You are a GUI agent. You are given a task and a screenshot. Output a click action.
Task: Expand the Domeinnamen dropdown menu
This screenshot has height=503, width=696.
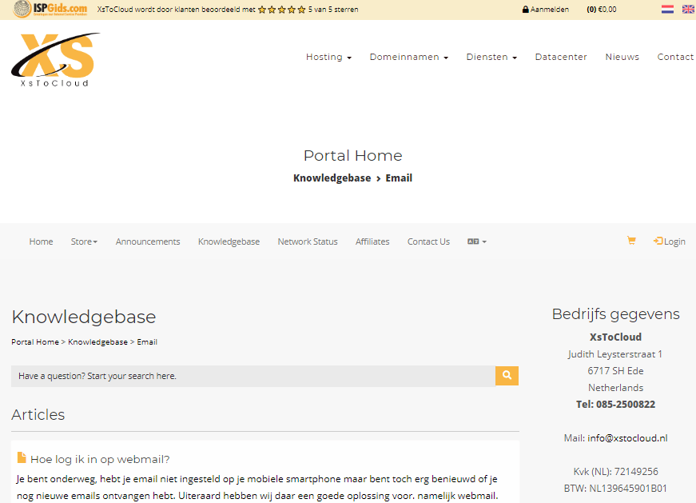(409, 57)
